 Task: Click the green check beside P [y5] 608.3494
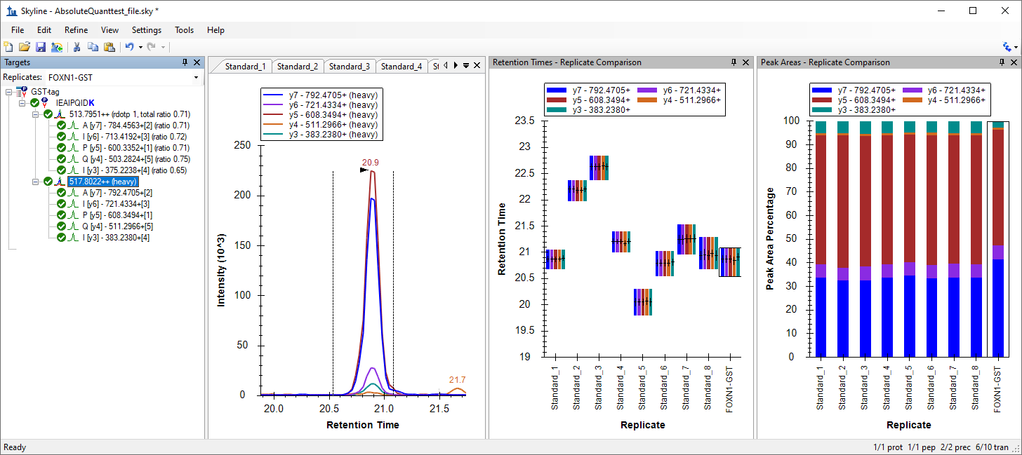[x=61, y=215]
